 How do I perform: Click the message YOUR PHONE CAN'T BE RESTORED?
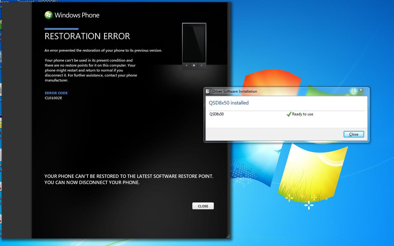129,176
